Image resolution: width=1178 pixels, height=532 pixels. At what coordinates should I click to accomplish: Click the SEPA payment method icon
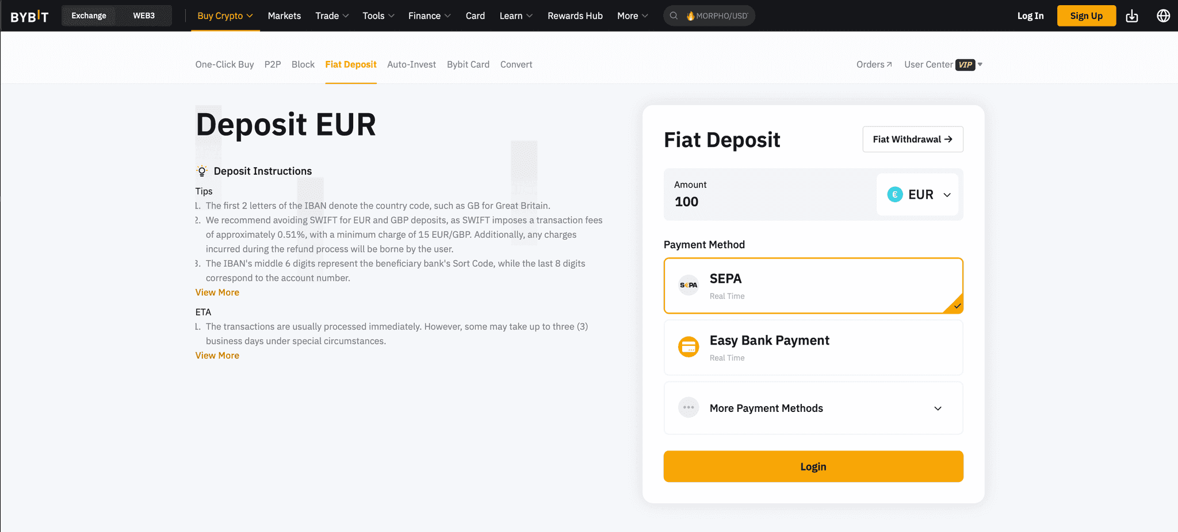[x=689, y=285]
